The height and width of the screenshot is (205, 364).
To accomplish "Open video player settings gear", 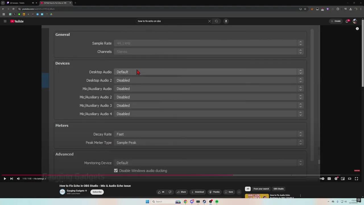I will (x=336, y=179).
